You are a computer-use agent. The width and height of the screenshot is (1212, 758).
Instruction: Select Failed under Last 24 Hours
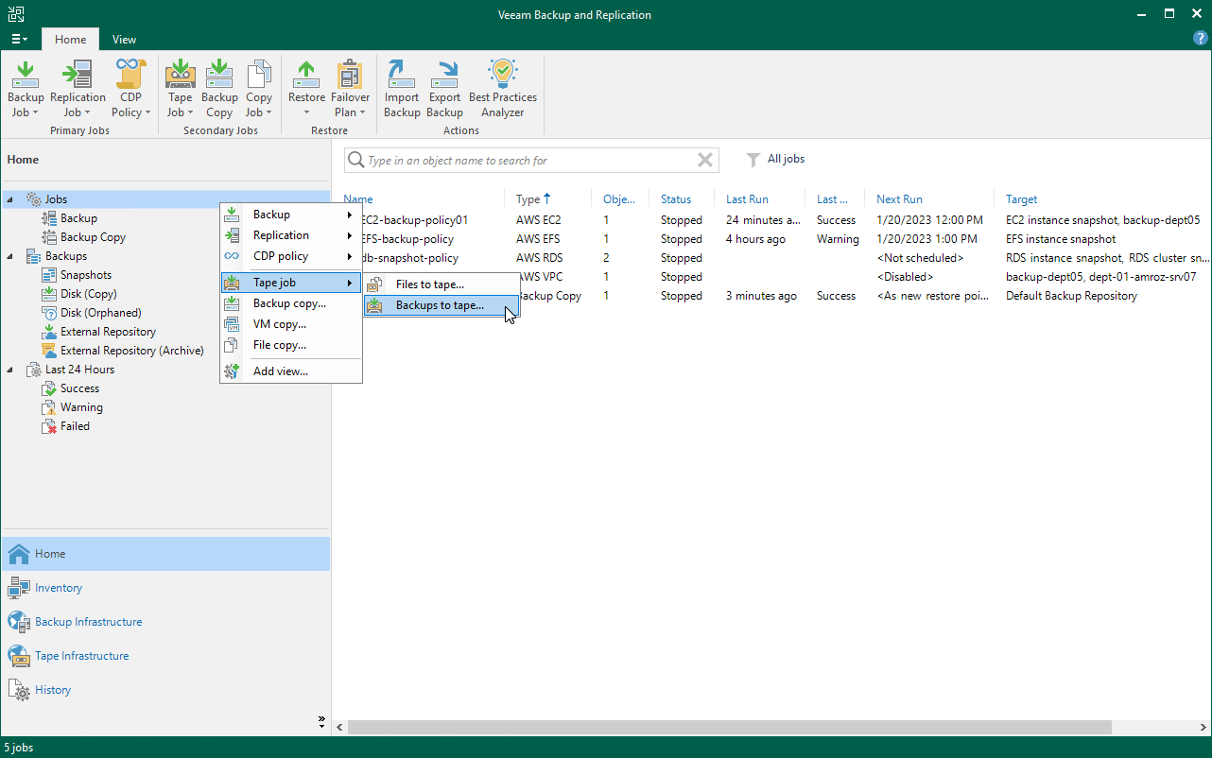(75, 426)
